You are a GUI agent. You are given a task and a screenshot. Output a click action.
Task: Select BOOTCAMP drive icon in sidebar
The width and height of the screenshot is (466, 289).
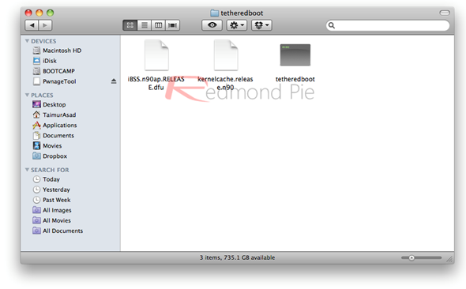pyautogui.click(x=36, y=71)
